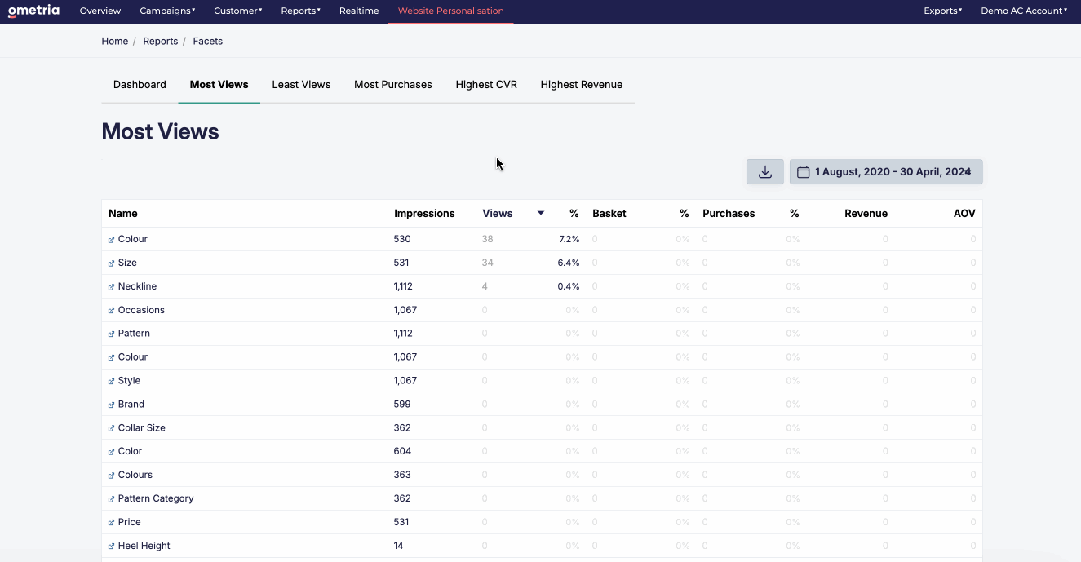Click external link icon beside Neckline
This screenshot has width=1081, height=562.
[112, 287]
